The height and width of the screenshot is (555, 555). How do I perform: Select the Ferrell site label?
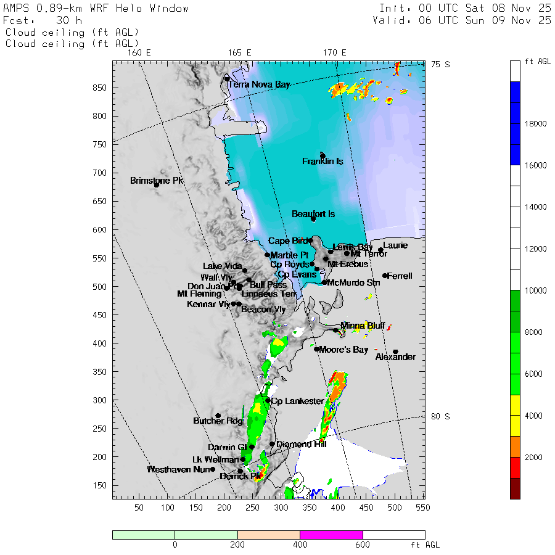tap(400, 276)
